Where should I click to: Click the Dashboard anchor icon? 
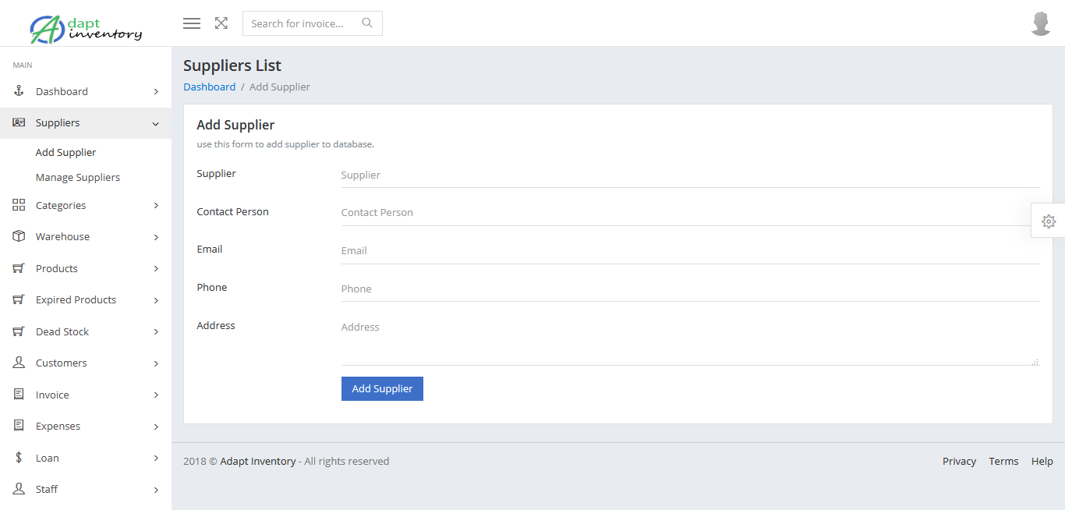(19, 91)
